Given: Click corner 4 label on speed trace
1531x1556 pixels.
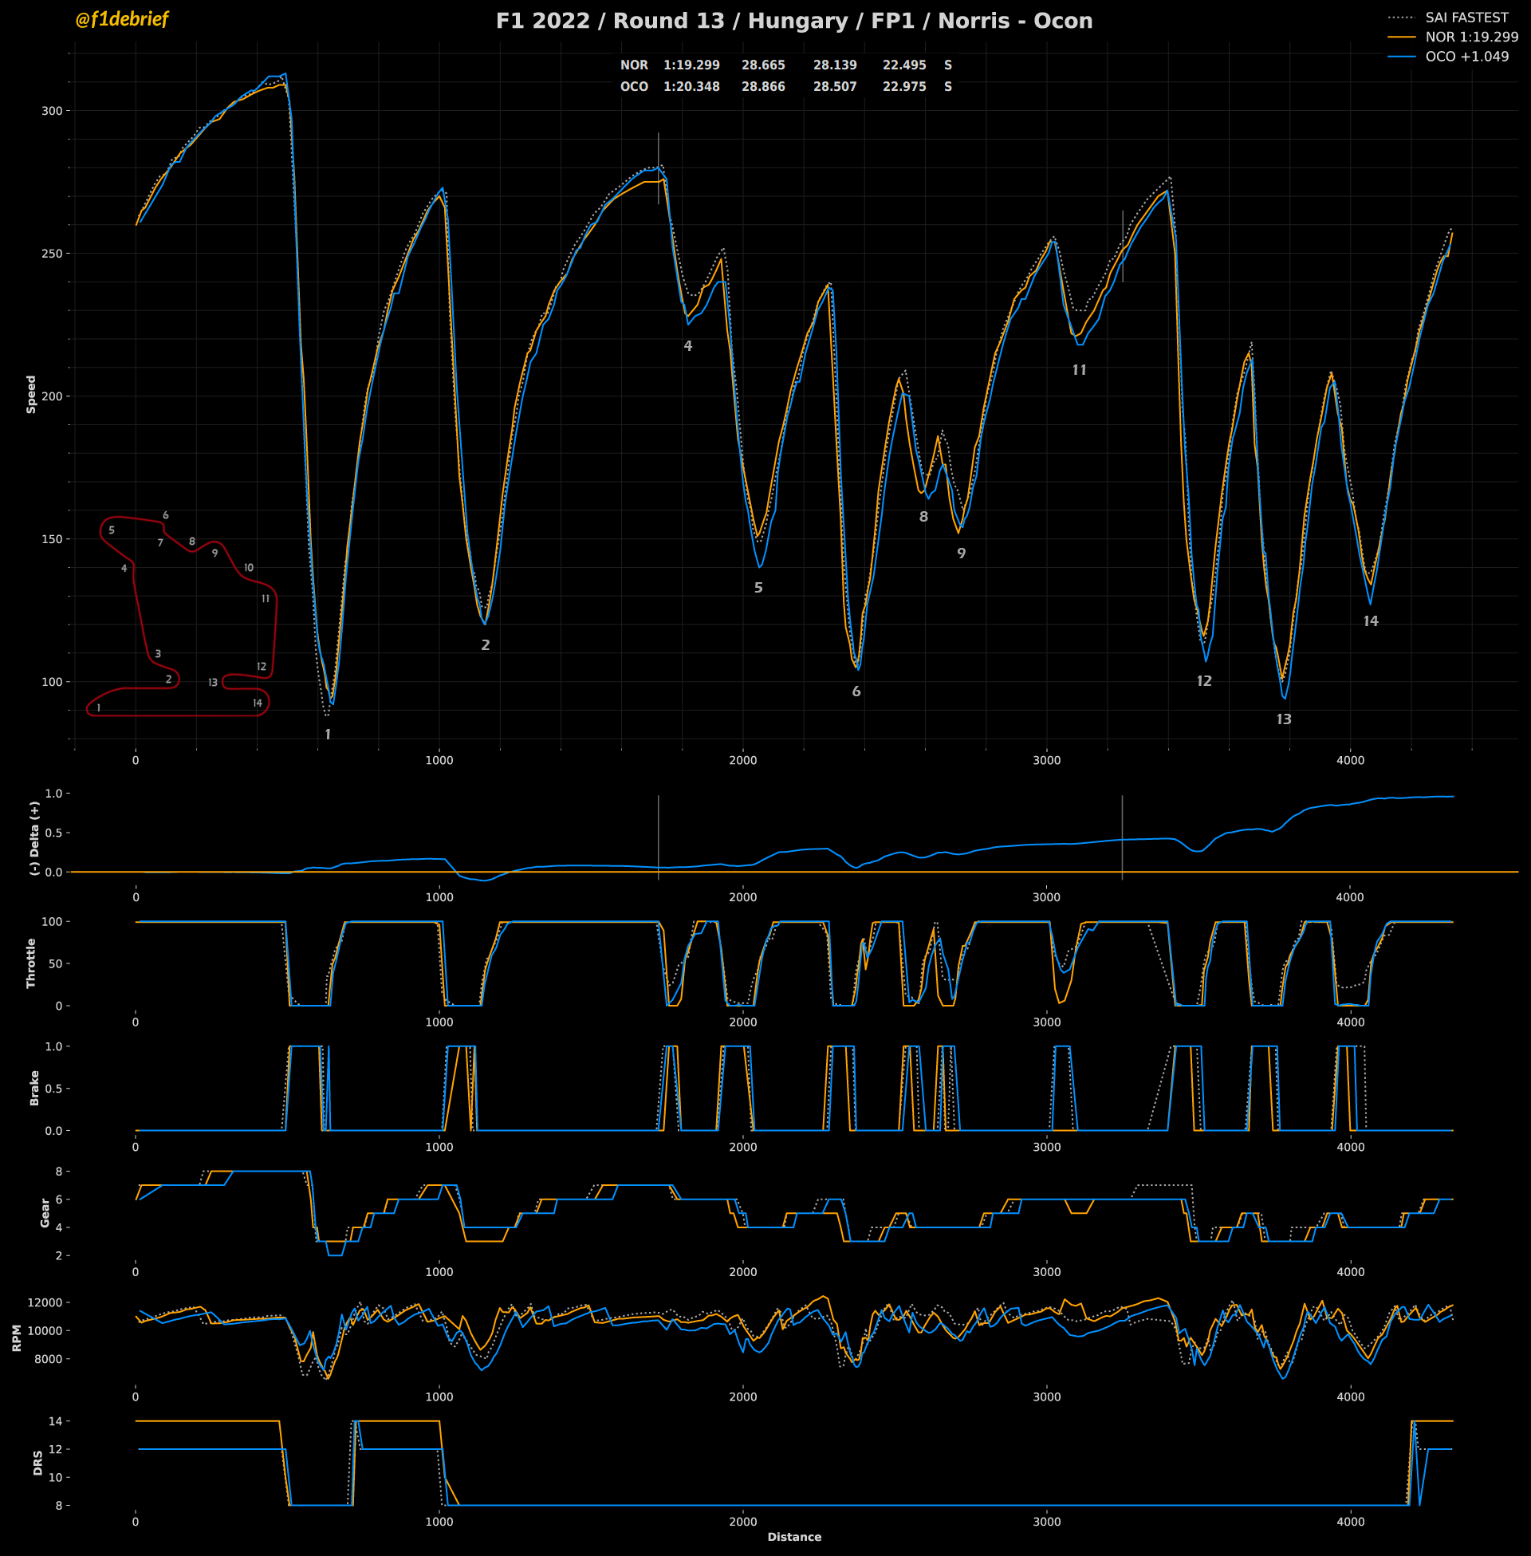Looking at the screenshot, I should click(x=687, y=346).
